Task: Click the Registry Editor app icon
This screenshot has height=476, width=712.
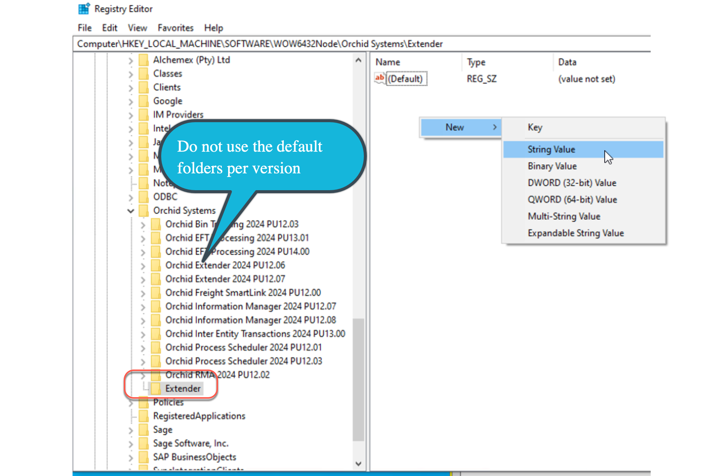Action: [x=84, y=9]
